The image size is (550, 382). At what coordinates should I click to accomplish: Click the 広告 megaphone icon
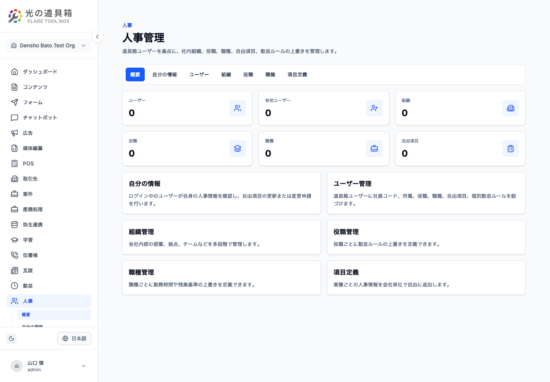click(15, 133)
